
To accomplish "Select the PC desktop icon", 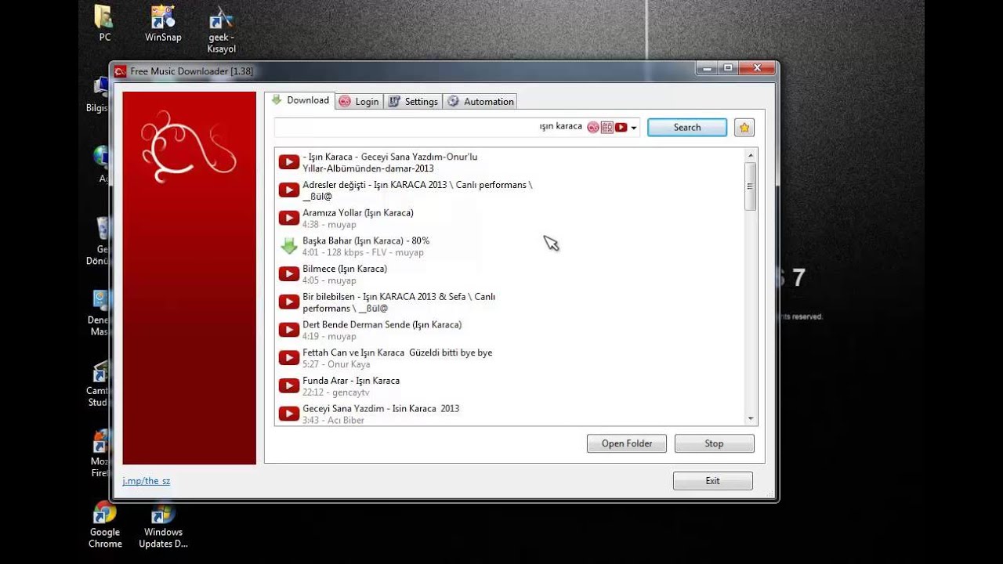I will pyautogui.click(x=104, y=23).
